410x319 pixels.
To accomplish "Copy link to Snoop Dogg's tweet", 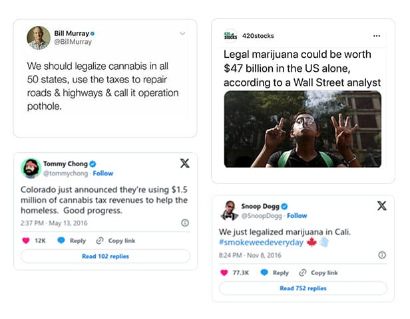I will pos(319,272).
